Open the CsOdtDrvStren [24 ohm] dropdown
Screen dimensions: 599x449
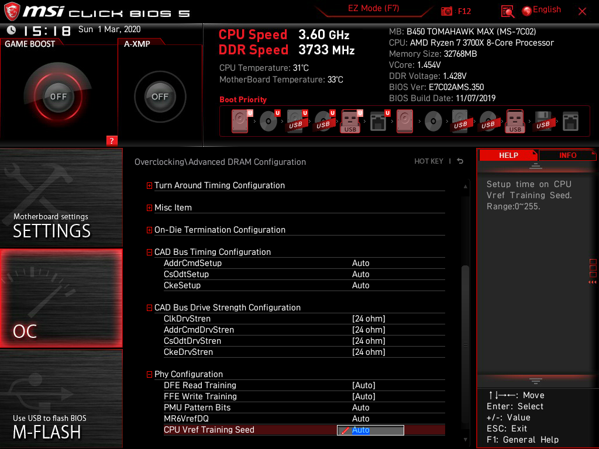tap(369, 341)
